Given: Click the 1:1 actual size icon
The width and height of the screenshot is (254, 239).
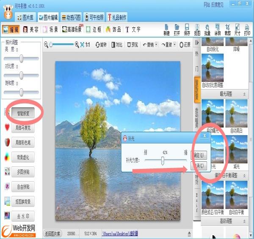Looking at the screenshot, I should pos(88,44).
